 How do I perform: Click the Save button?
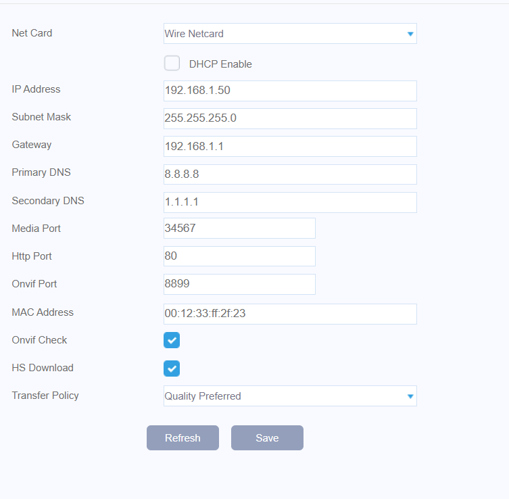pyautogui.click(x=267, y=438)
